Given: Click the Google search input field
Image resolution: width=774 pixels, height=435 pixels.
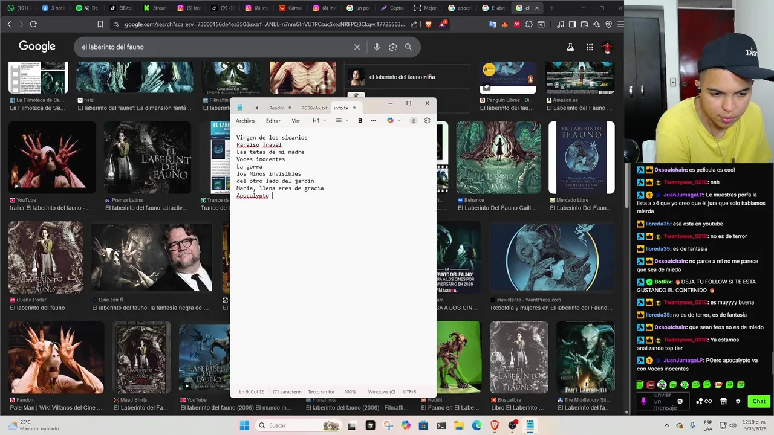Looking at the screenshot, I should point(215,47).
